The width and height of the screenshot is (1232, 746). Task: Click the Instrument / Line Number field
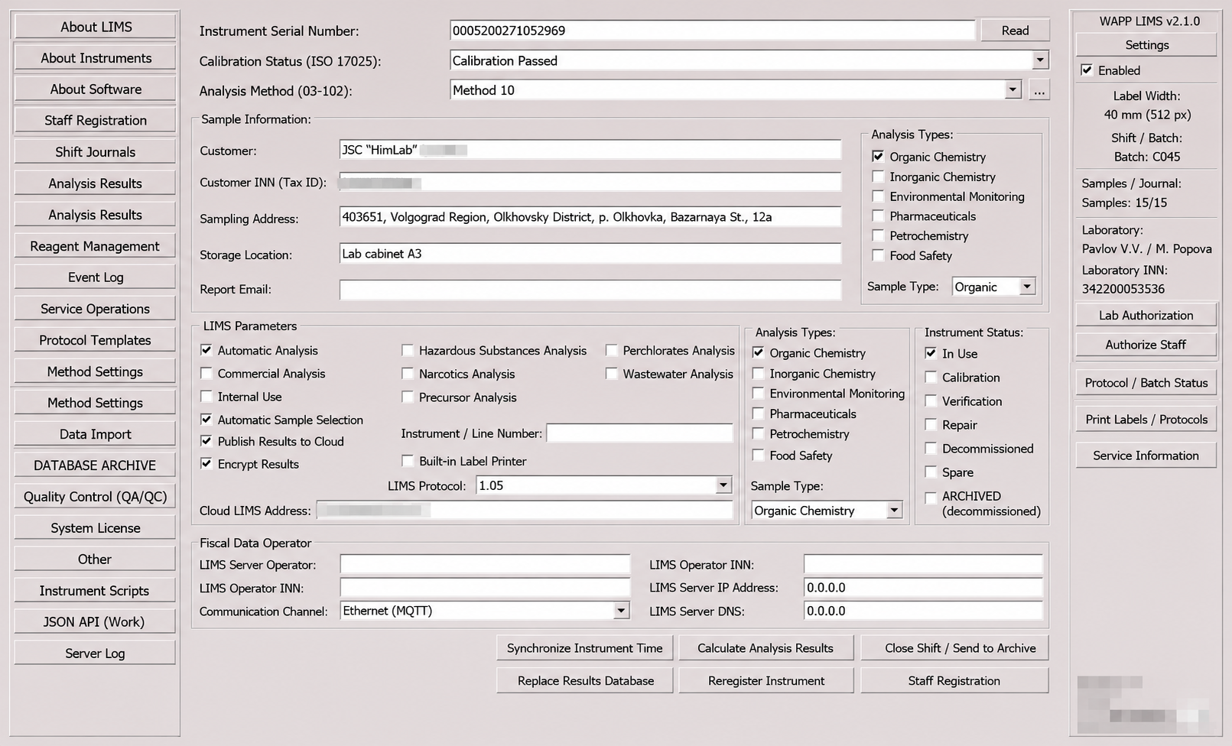[x=639, y=433]
